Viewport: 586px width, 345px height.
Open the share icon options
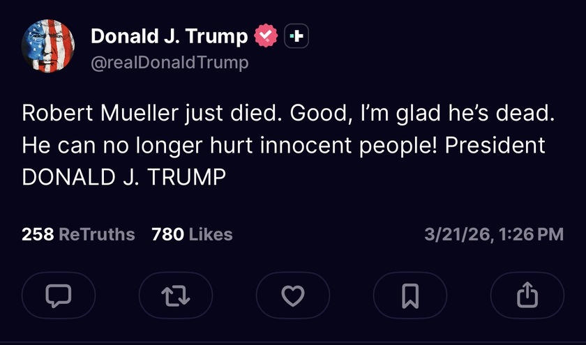pyautogui.click(x=527, y=296)
